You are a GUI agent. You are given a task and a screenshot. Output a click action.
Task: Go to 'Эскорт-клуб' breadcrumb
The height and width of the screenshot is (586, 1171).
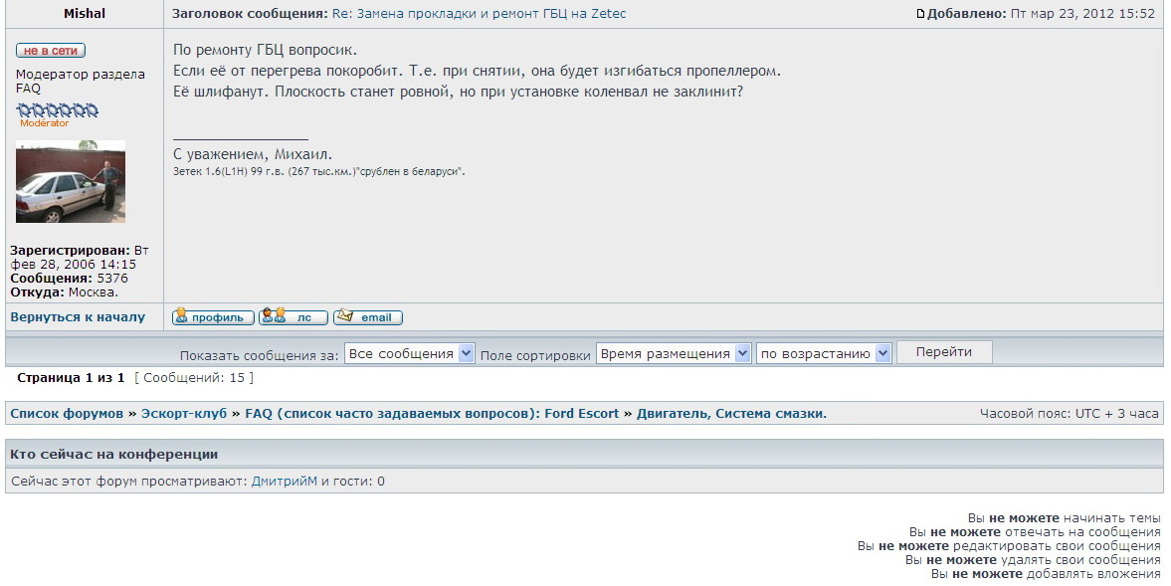click(184, 414)
